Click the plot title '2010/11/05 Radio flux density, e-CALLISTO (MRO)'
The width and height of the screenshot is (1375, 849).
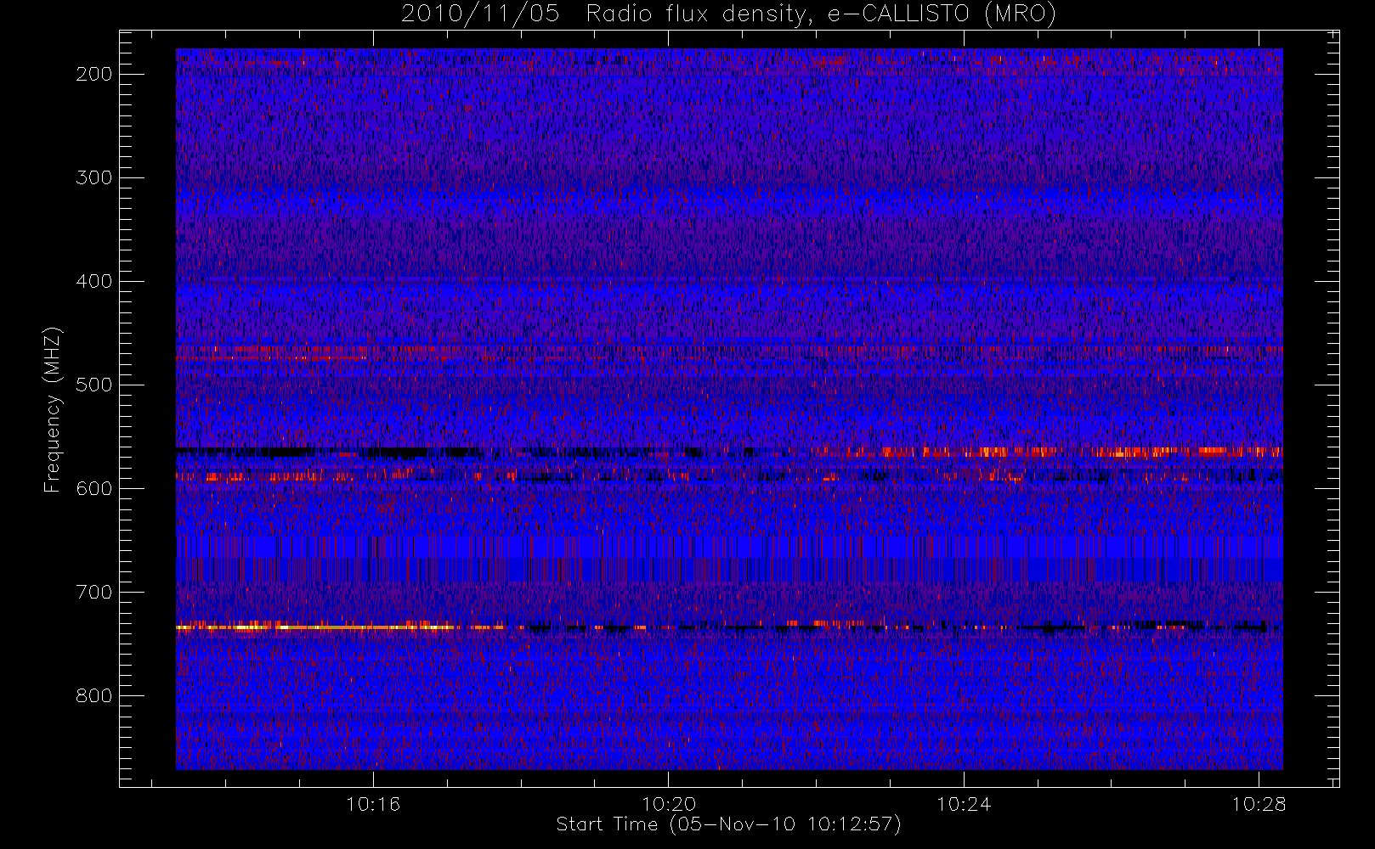pos(728,14)
